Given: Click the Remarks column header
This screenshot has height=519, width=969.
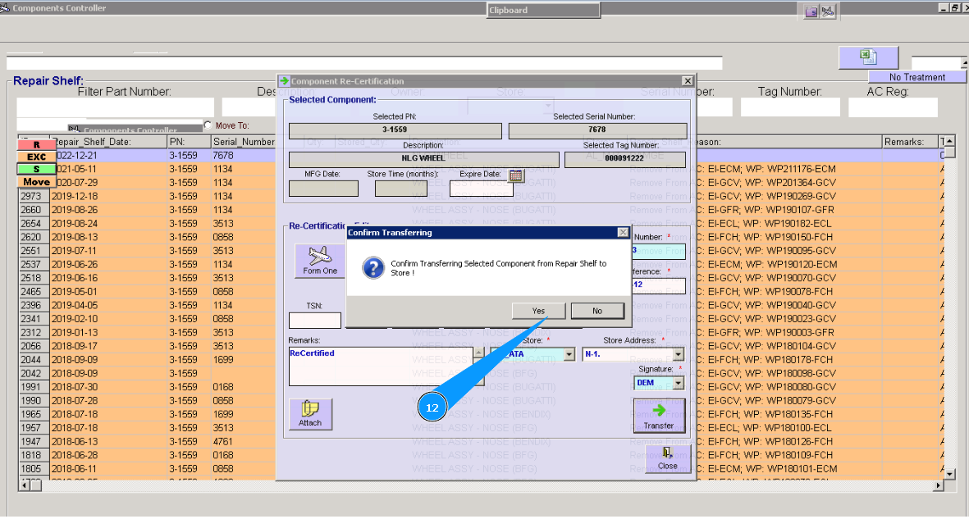Looking at the screenshot, I should click(910, 142).
